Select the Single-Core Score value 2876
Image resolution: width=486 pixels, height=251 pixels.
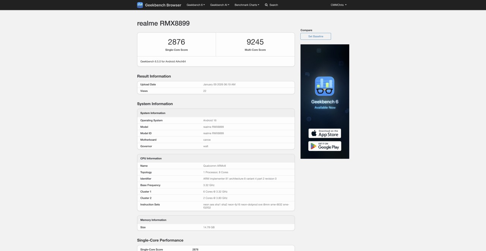[176, 42]
